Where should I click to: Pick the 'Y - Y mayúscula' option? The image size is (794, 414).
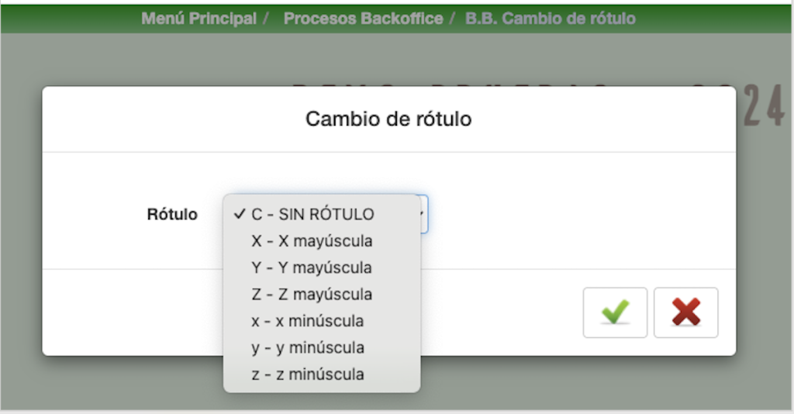(x=322, y=267)
